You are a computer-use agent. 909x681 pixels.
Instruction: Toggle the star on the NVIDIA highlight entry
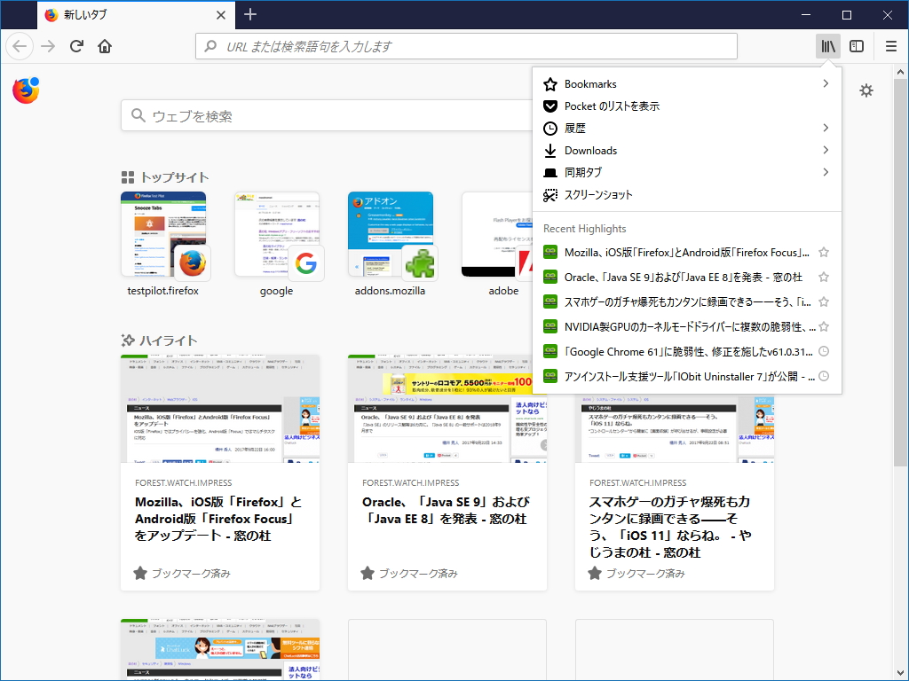pos(823,325)
